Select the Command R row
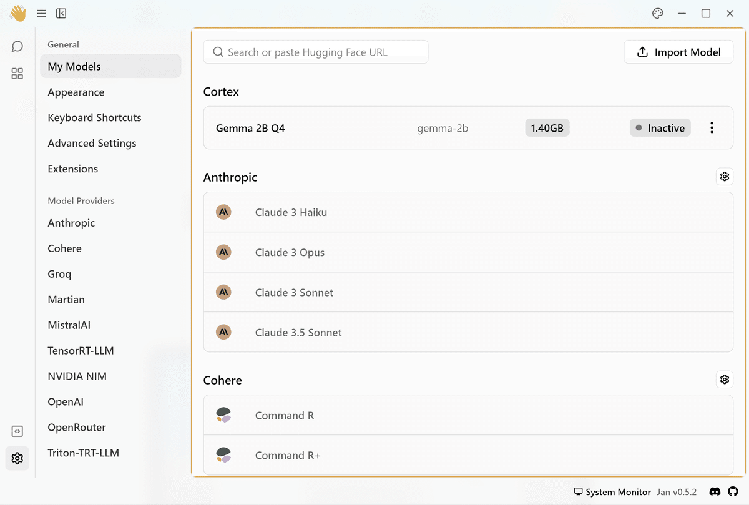 pos(468,415)
